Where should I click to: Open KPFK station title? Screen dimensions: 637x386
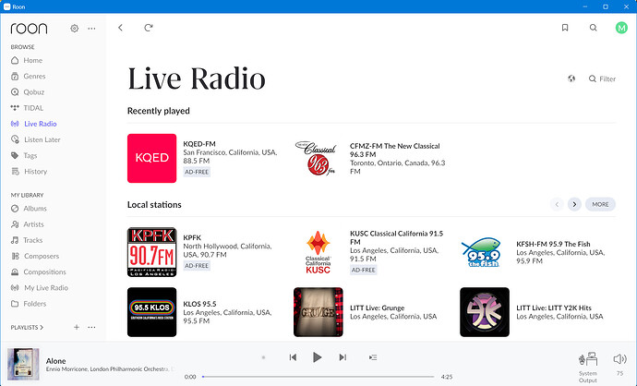click(x=192, y=237)
